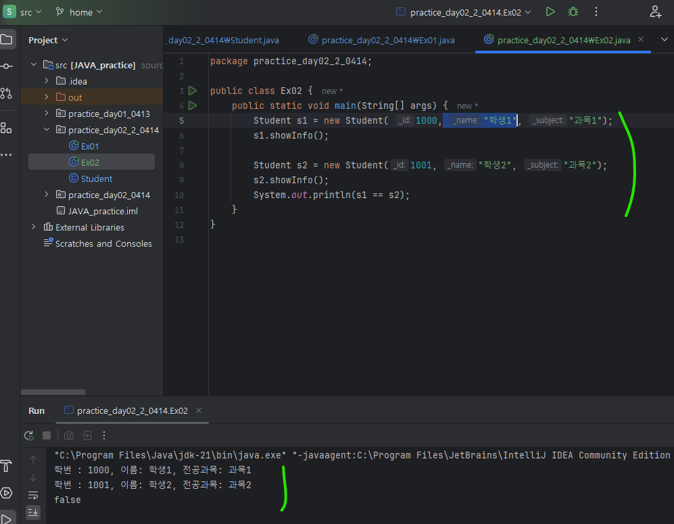Expand the .idea folder node
Image resolution: width=674 pixels, height=524 pixels.
tap(47, 80)
